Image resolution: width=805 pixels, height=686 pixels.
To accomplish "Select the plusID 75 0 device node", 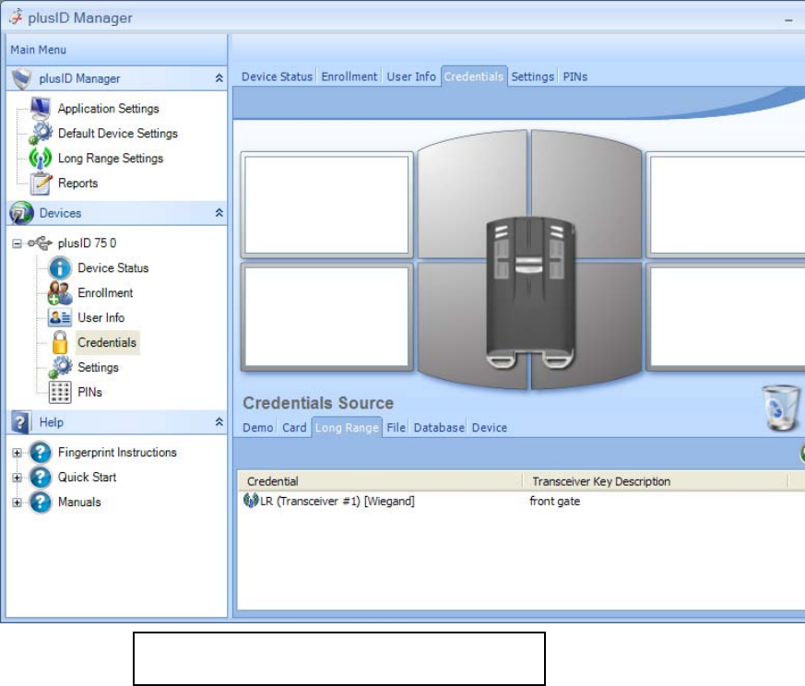I will [x=87, y=242].
